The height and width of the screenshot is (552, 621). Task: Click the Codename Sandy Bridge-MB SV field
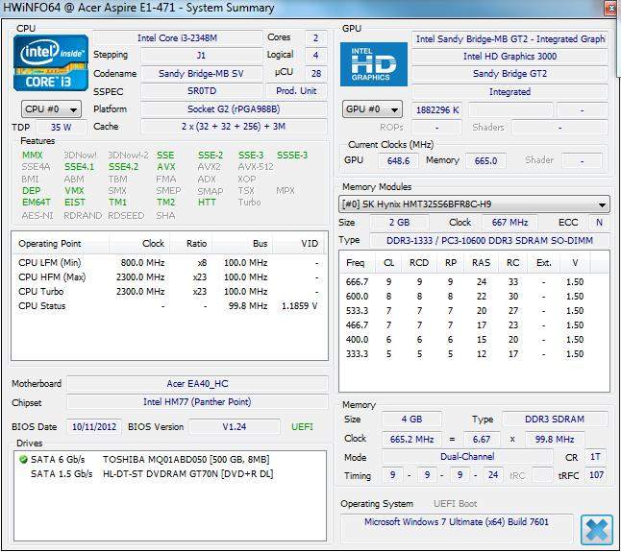click(x=201, y=73)
